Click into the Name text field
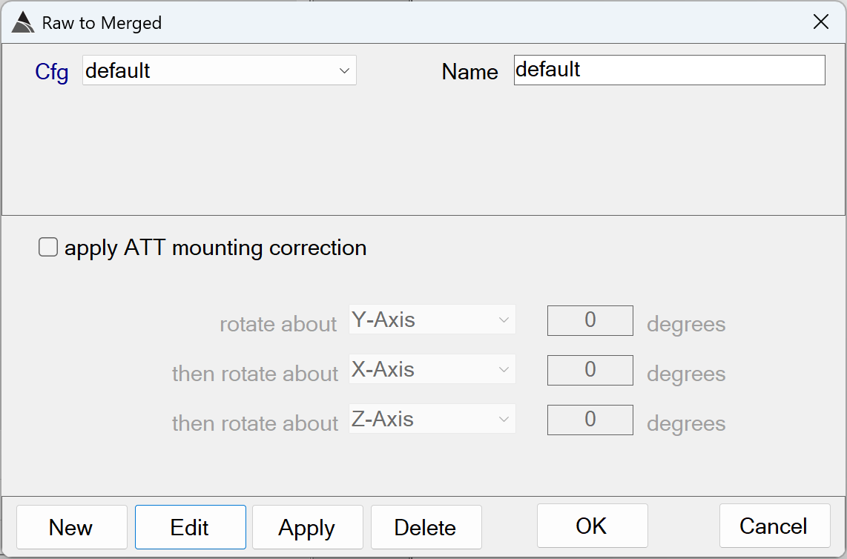Image resolution: width=847 pixels, height=559 pixels. [669, 70]
